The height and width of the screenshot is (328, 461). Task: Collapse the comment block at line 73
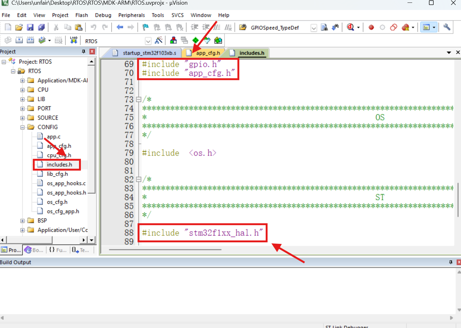point(139,100)
